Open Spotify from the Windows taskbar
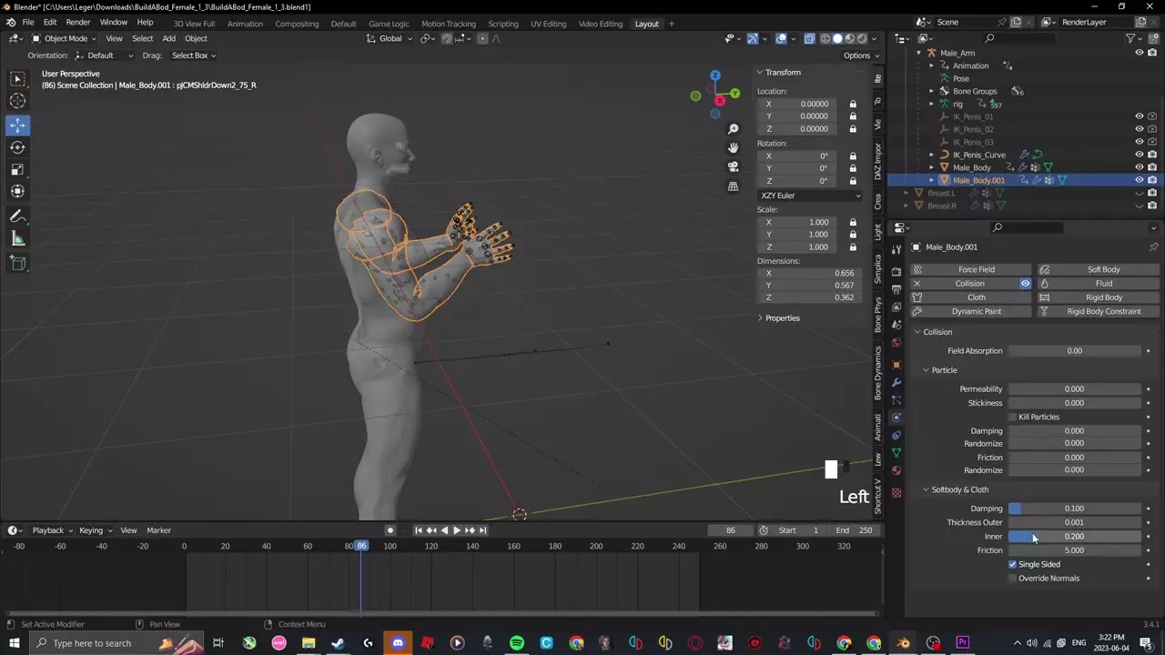The image size is (1165, 655). (x=517, y=643)
